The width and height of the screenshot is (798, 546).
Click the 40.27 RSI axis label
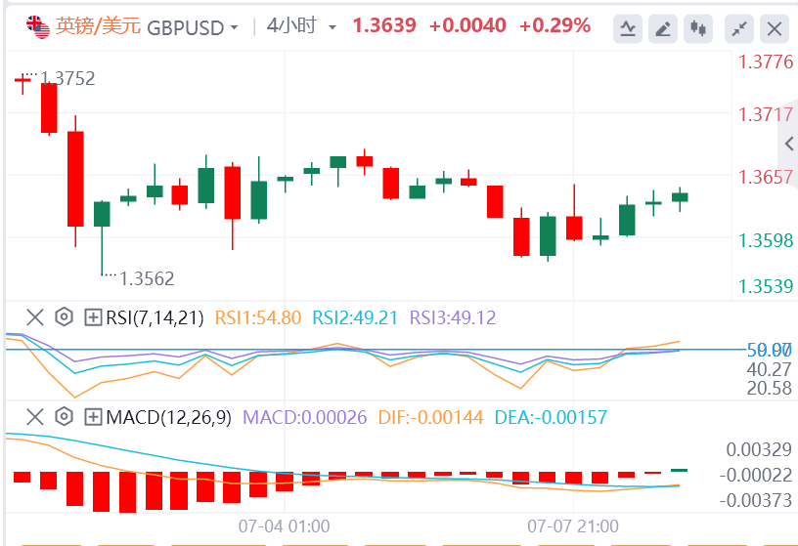coord(769,369)
